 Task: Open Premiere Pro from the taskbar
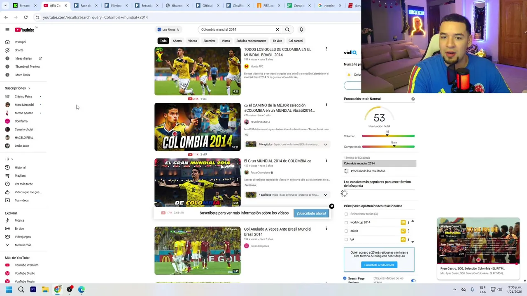pyautogui.click(x=33, y=289)
